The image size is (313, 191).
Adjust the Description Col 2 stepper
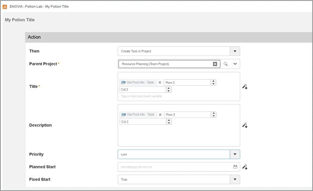point(169,122)
